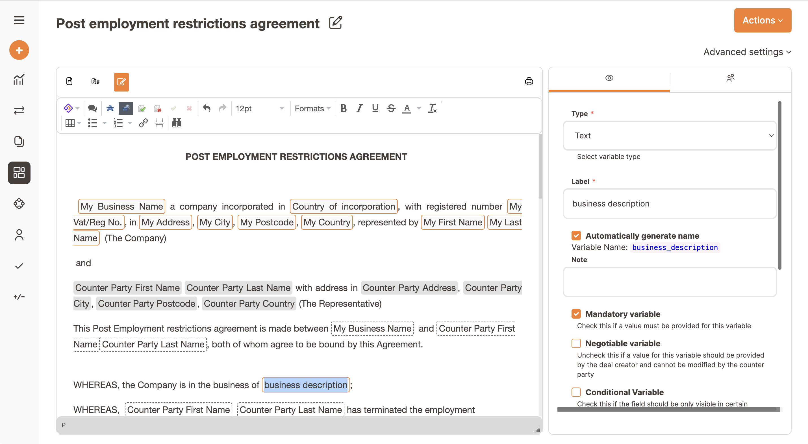Select the My City variable

pos(215,222)
